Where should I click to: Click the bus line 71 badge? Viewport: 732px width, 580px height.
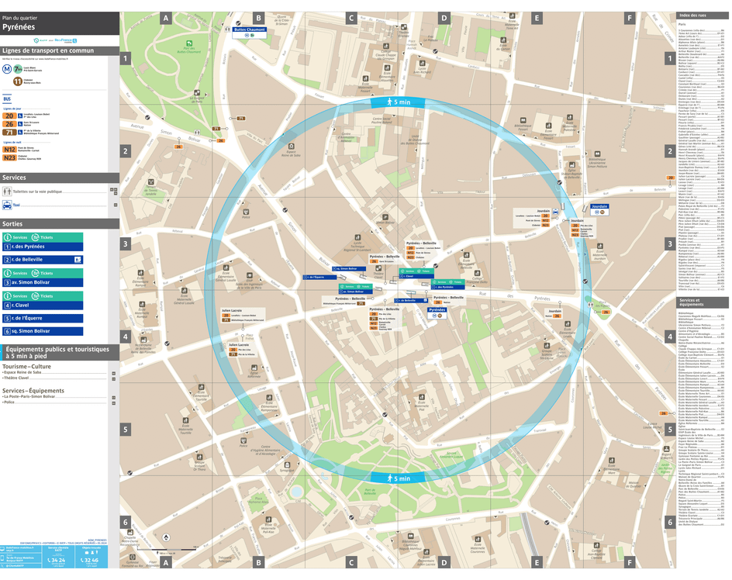coord(9,132)
